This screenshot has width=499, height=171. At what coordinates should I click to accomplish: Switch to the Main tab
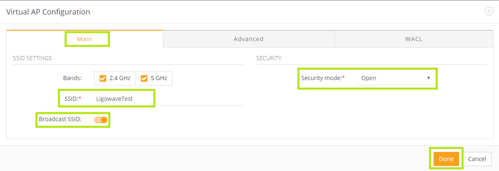(x=85, y=39)
